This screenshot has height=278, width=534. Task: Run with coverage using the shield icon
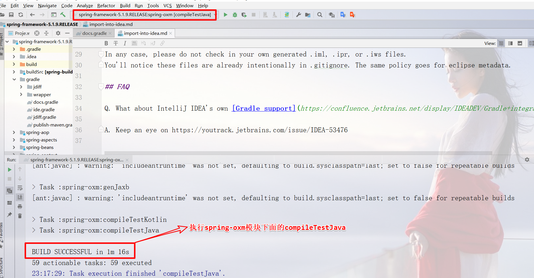244,15
